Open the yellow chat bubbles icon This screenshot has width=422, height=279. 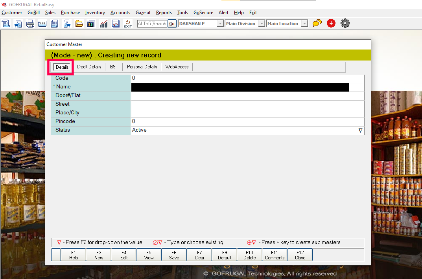(317, 24)
